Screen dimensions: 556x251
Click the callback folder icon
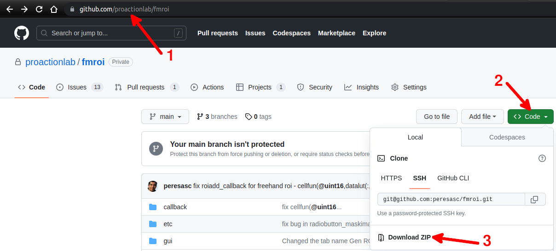153,207
